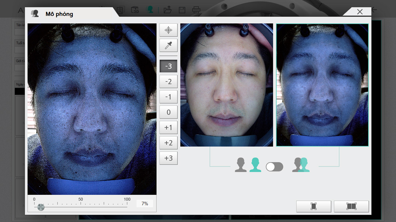
Task: Choose simulation level +3
Action: [x=168, y=158]
